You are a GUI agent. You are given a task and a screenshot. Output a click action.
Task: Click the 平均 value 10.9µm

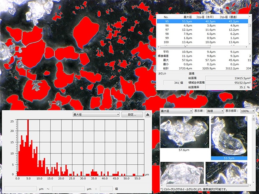187,52
